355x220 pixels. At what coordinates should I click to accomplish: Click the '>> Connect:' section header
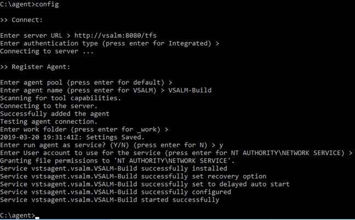[21, 20]
